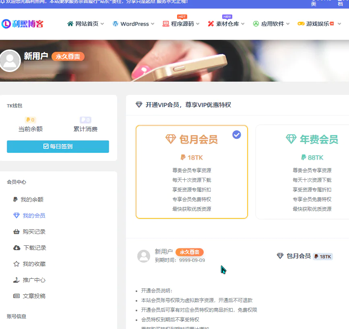Click the 每日签到 check-in button
The width and height of the screenshot is (349, 329).
tap(58, 146)
